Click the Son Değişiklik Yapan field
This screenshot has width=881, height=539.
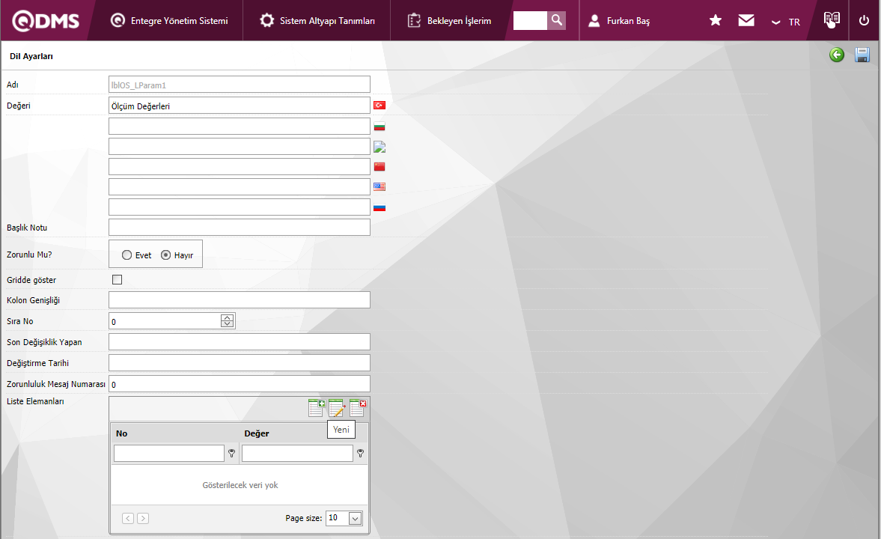240,341
